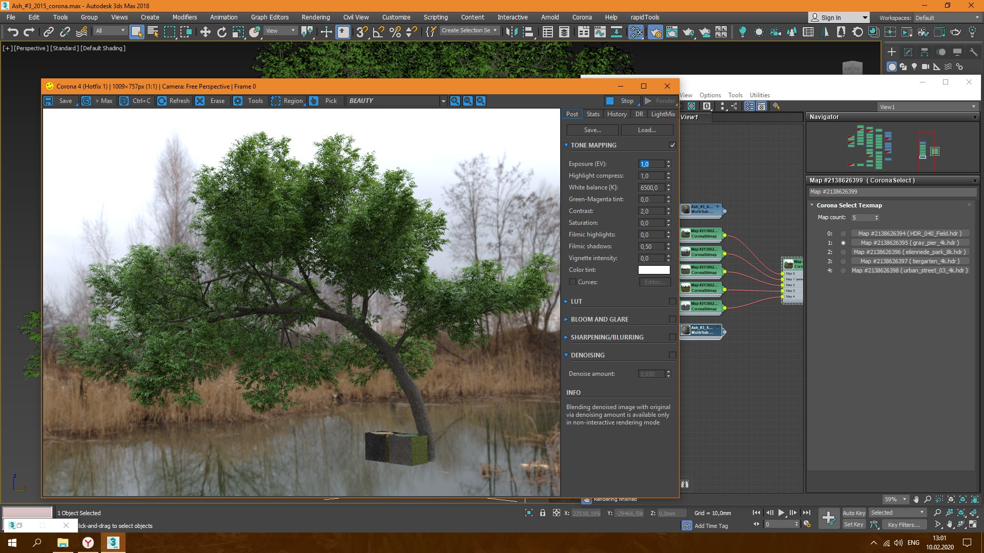Enable the Denoising checkbox
Image resolution: width=984 pixels, height=553 pixels.
(x=672, y=355)
